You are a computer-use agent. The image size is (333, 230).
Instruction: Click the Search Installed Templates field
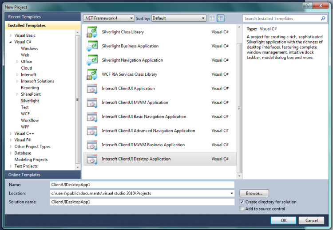coord(281,19)
